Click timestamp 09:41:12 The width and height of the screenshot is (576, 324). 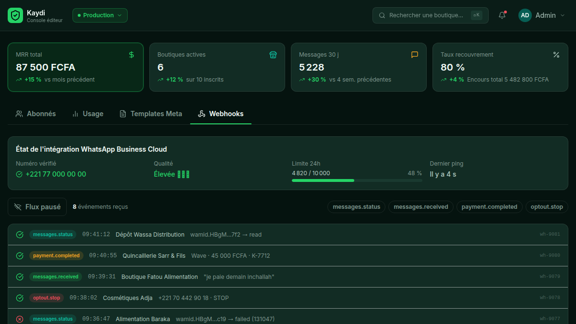pyautogui.click(x=96, y=235)
